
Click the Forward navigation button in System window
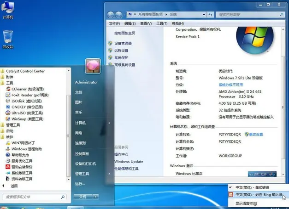(119, 15)
